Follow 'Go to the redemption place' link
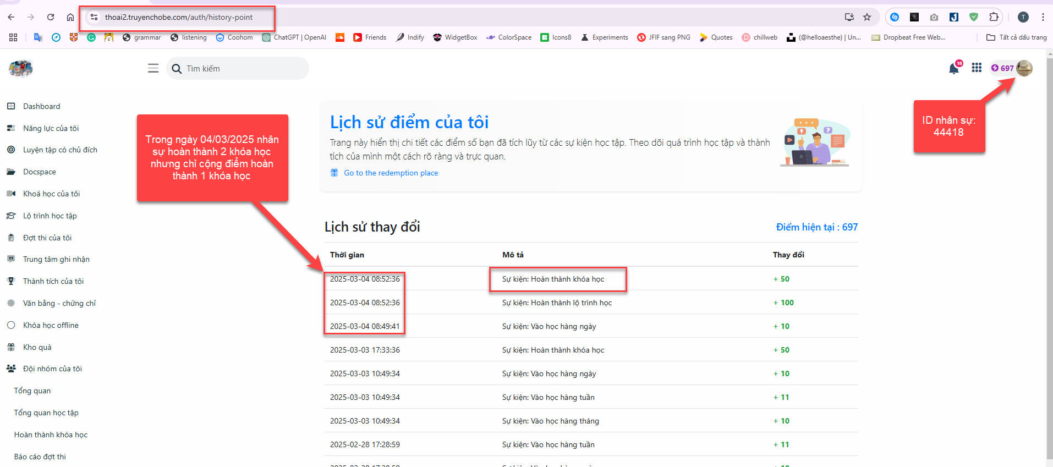This screenshot has height=467, width=1053. tap(391, 173)
